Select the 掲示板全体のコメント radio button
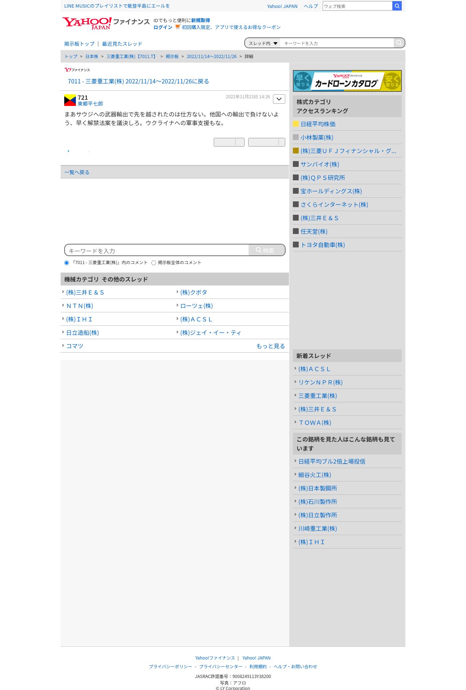Image resolution: width=466 pixels, height=690 pixels. [x=154, y=263]
